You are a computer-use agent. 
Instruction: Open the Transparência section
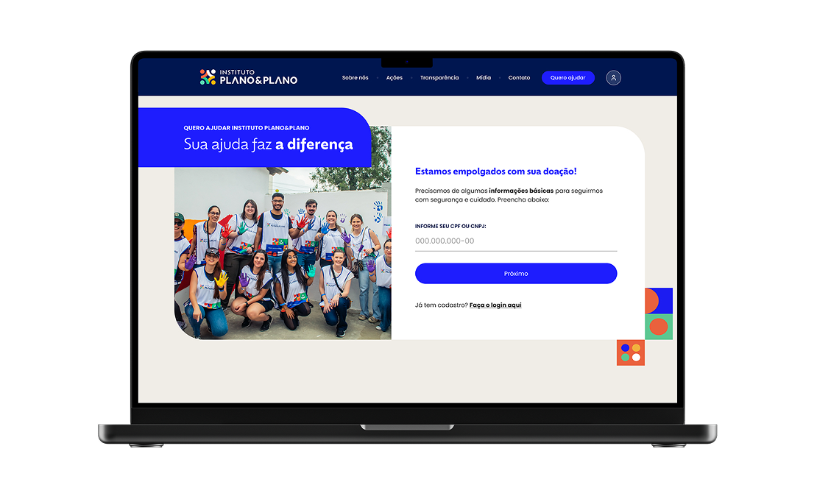(x=439, y=78)
